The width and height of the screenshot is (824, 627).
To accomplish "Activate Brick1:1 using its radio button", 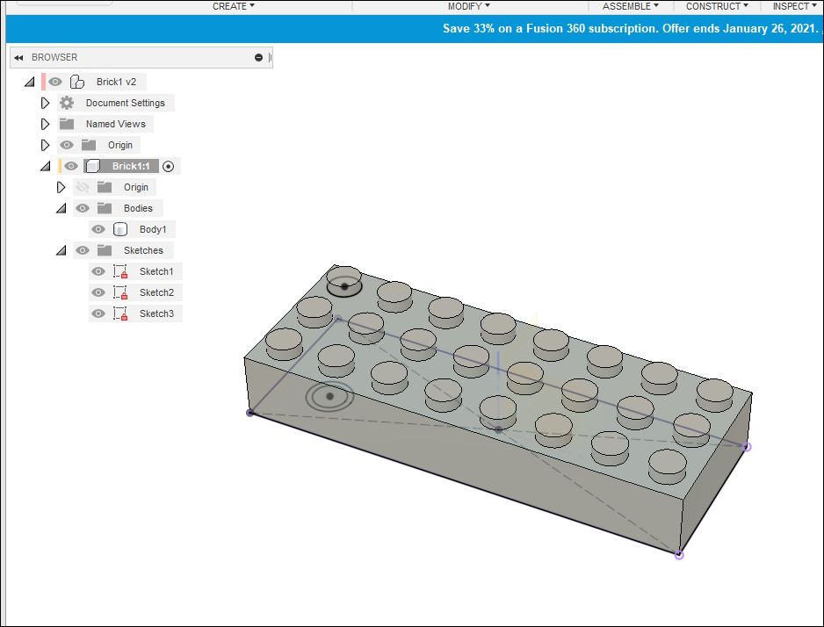I will click(168, 166).
